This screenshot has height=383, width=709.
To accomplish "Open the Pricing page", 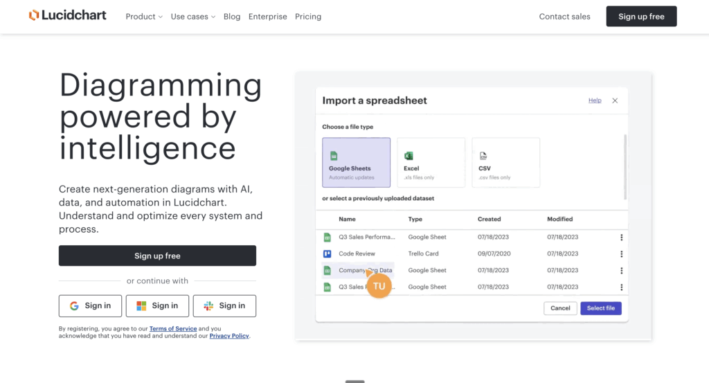I will point(308,17).
